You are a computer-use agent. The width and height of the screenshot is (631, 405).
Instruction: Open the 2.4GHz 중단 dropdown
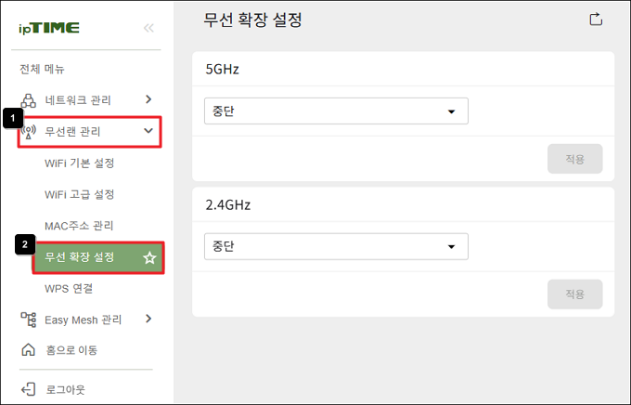[336, 246]
